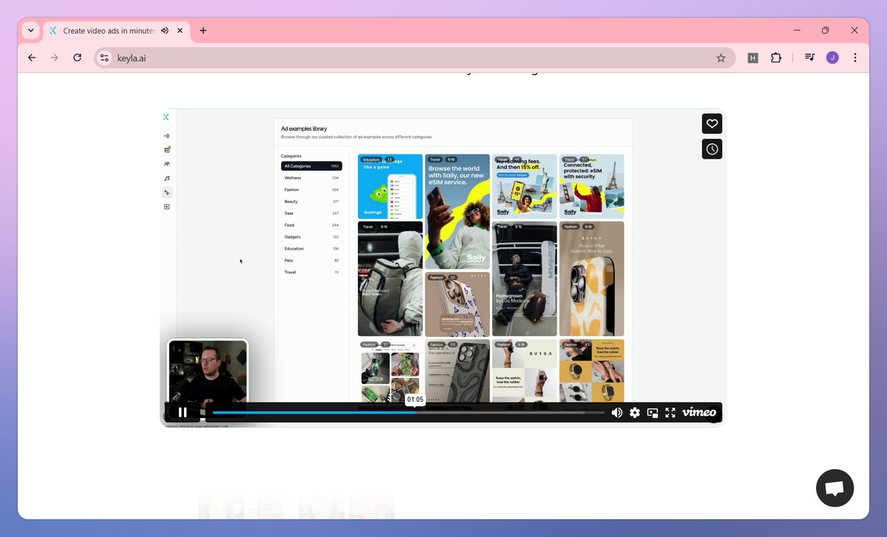Image resolution: width=887 pixels, height=537 pixels.
Task: Click the team members icon in the sidebar
Action: pos(167,164)
